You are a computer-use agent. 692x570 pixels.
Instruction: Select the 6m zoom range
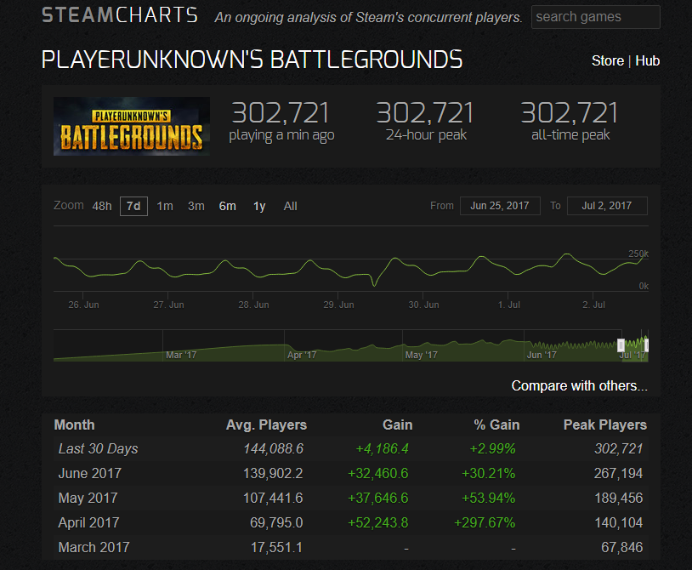(x=227, y=206)
